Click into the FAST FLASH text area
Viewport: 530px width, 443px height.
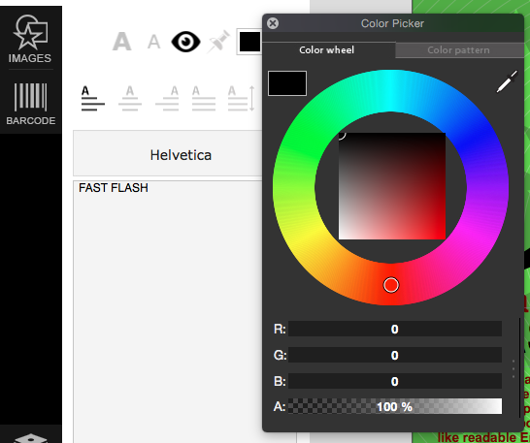[x=168, y=310]
